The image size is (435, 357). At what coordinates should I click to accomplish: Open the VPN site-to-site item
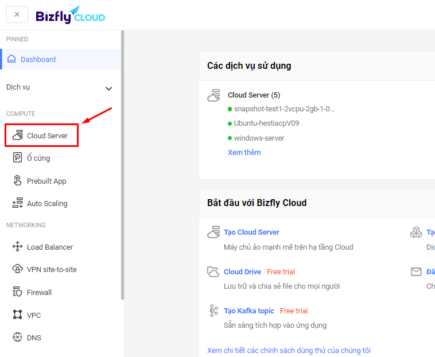(52, 269)
